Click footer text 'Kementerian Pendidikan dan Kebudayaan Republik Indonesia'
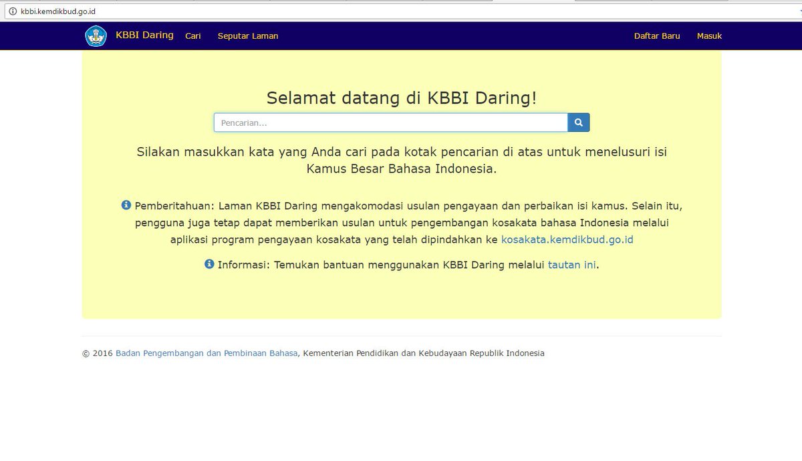 (424, 353)
